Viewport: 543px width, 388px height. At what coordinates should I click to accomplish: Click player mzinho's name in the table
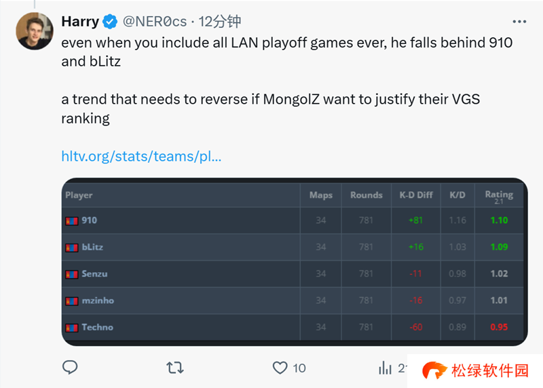point(98,300)
